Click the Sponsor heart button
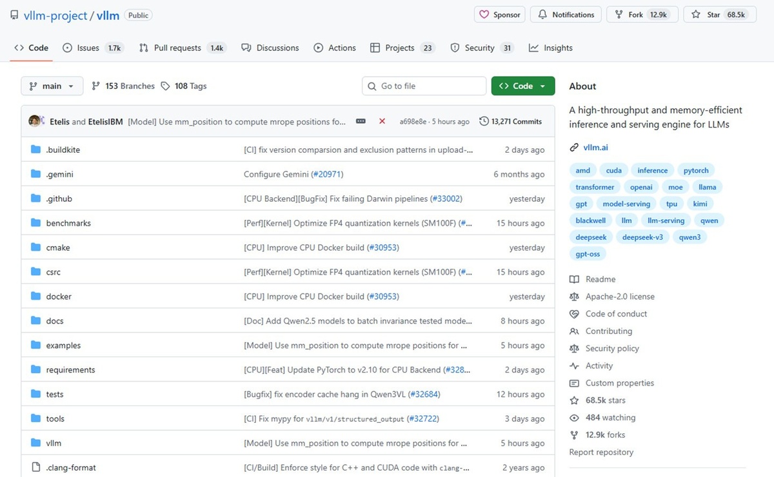 pos(500,15)
